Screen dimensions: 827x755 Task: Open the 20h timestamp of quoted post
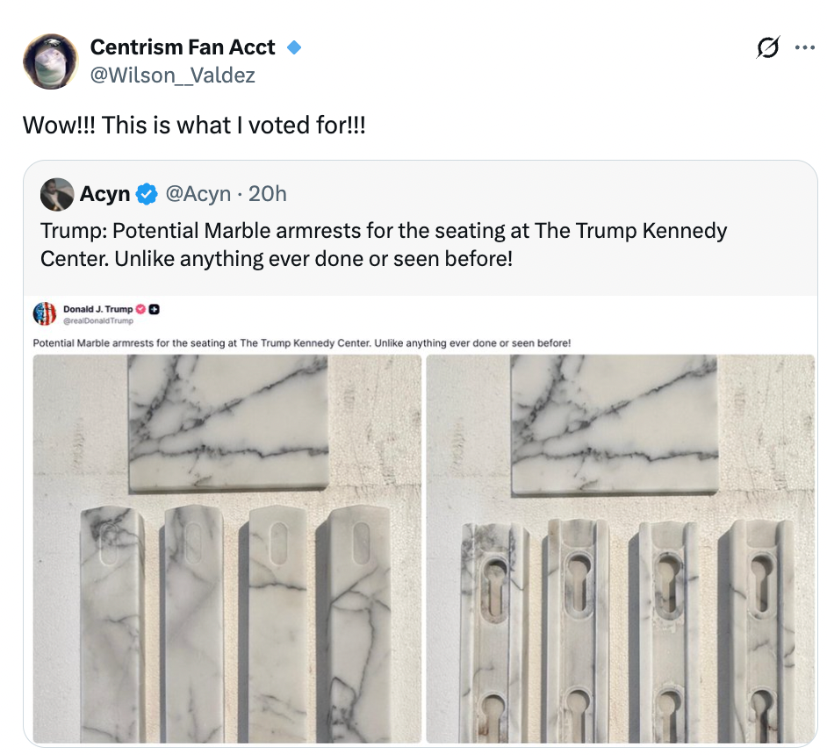pos(268,194)
